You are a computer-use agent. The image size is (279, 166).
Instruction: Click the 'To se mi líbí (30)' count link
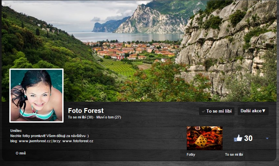(x=81, y=117)
